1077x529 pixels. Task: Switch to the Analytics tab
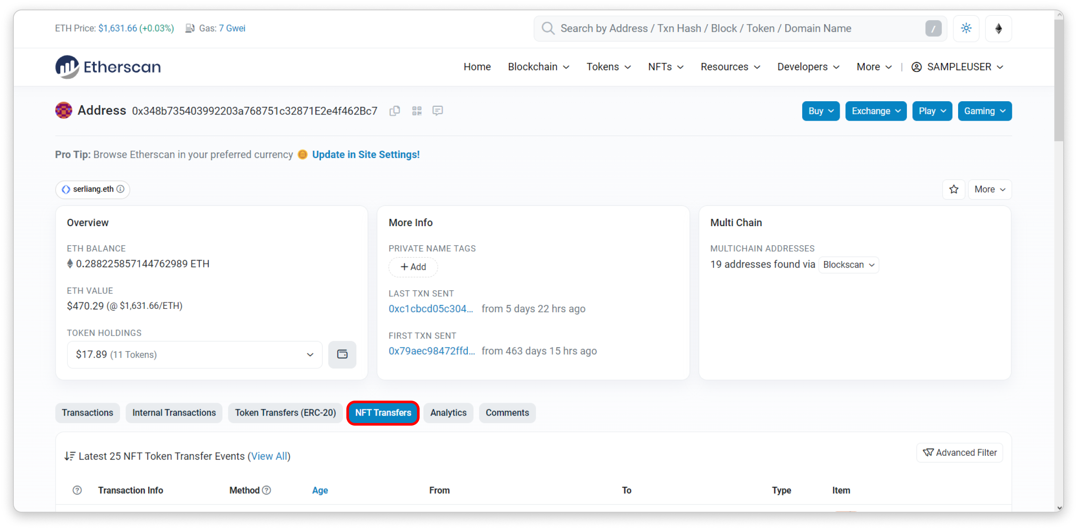[448, 413]
